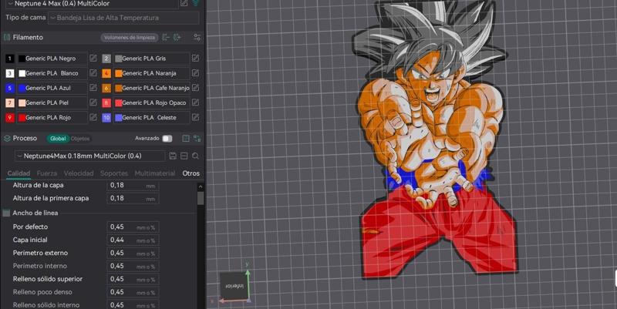Switch to the Velocidad tab
Screen dimensions: 617x309
[79, 173]
